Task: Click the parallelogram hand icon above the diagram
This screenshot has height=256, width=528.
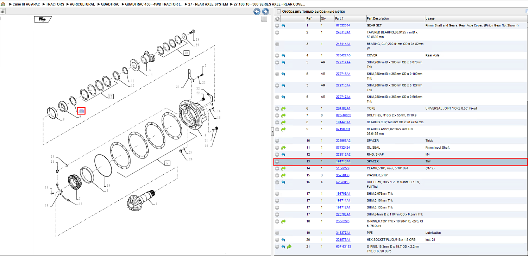Action: click(43, 19)
